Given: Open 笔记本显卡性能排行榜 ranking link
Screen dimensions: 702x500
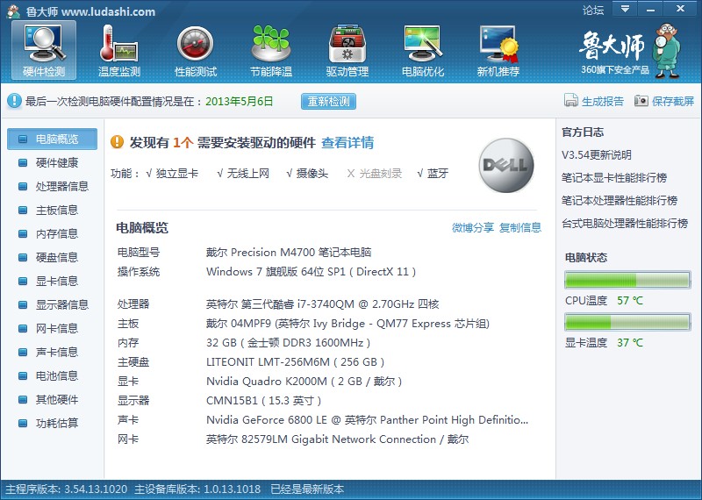Looking at the screenshot, I should coord(614,178).
